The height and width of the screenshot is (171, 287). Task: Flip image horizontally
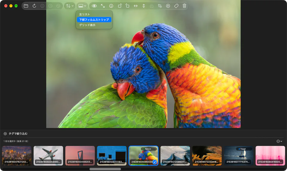point(136,6)
